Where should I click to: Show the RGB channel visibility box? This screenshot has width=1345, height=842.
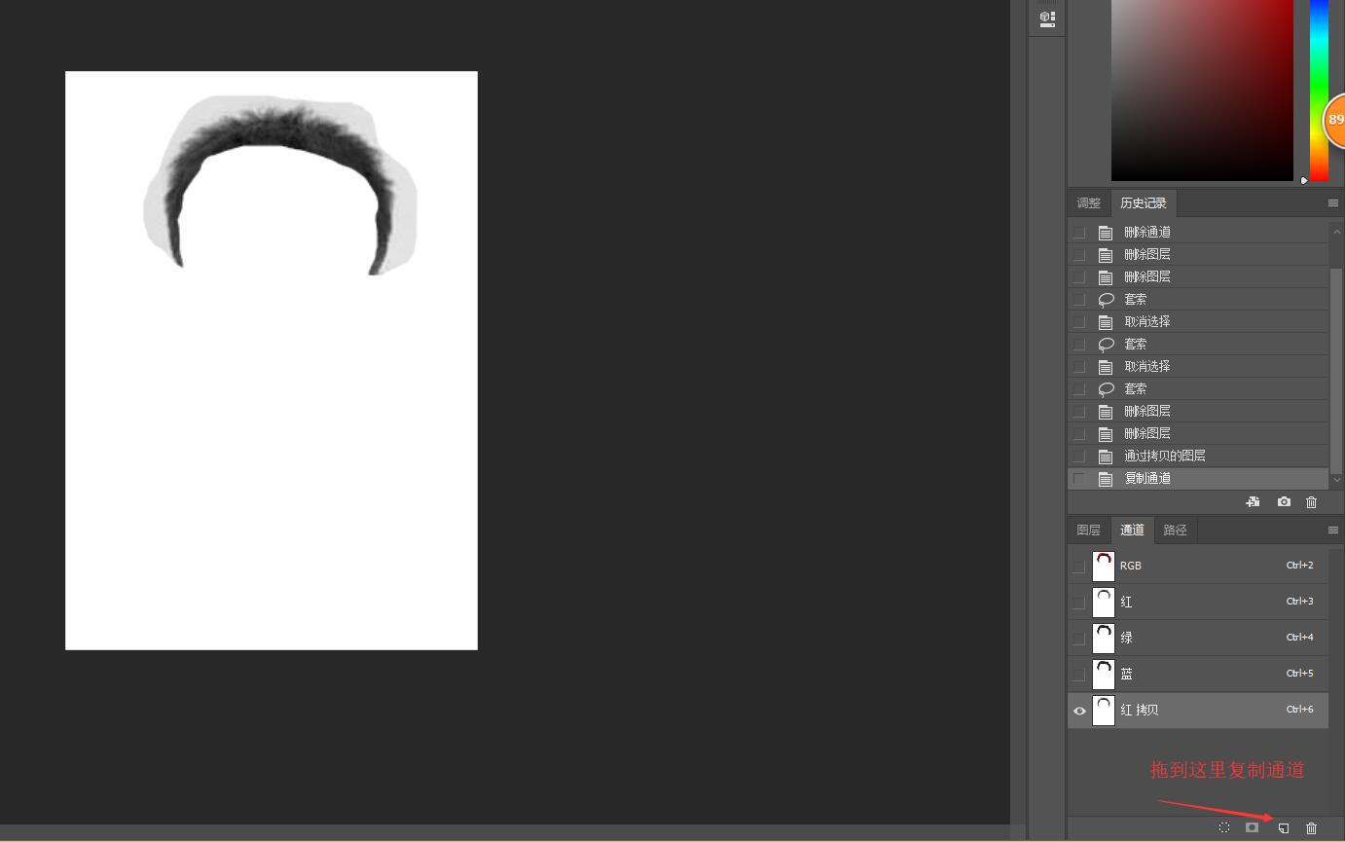click(1079, 567)
